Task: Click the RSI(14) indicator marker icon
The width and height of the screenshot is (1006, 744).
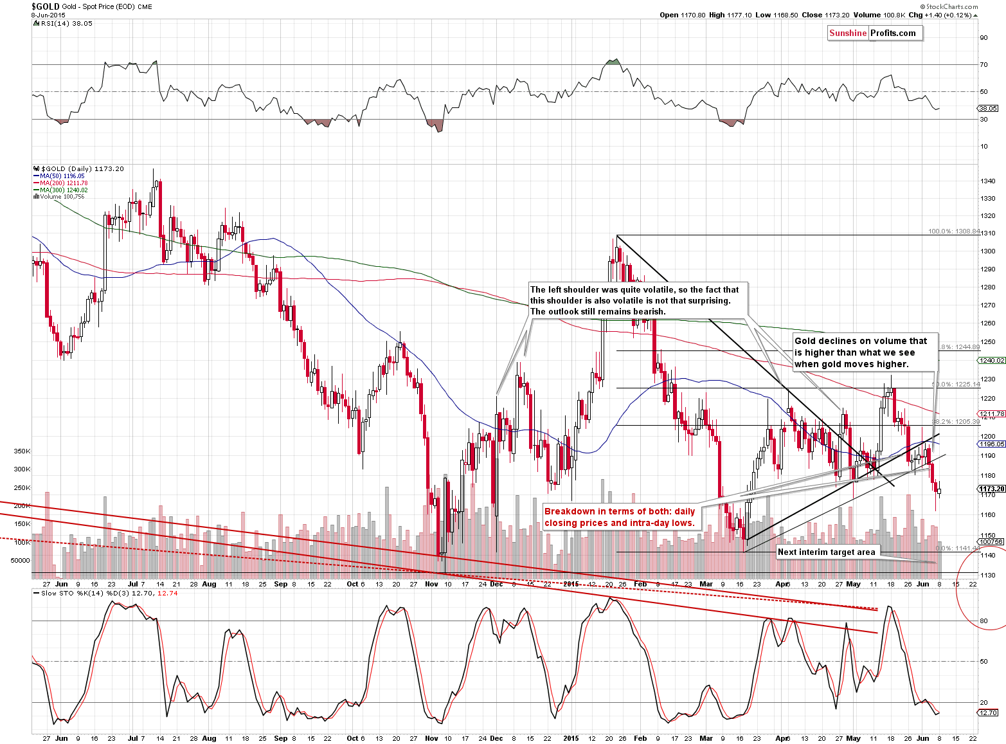Action: pos(35,23)
